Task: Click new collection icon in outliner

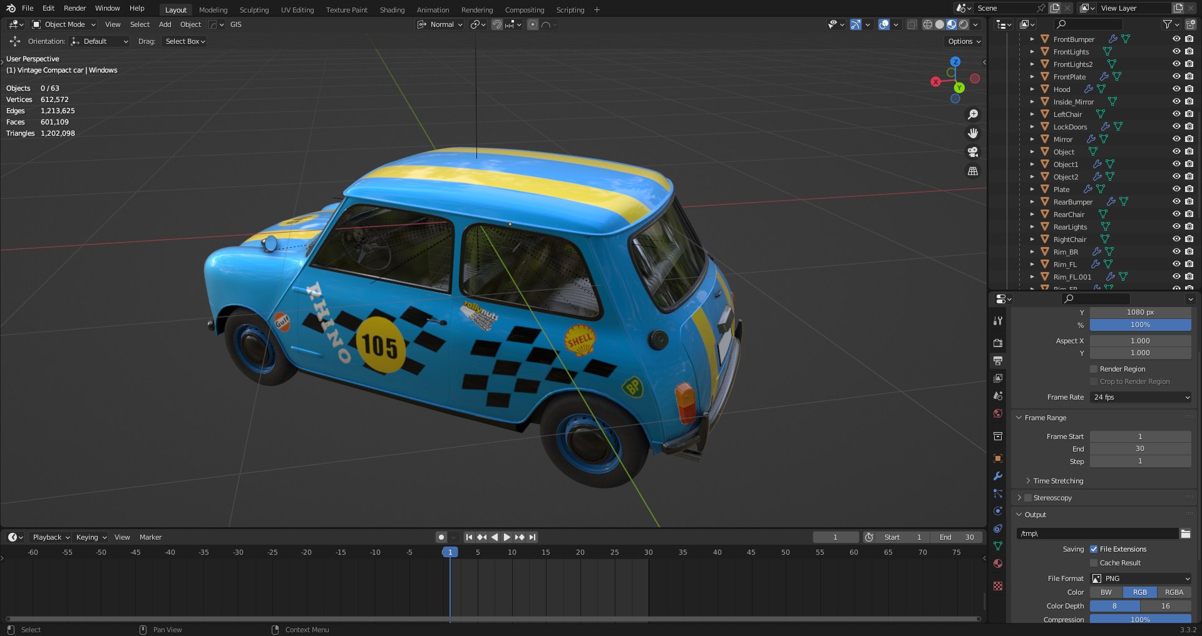Action: click(x=1190, y=24)
